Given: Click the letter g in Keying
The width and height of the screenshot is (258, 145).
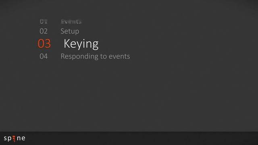Looking at the screenshot, I should (x=95, y=46).
